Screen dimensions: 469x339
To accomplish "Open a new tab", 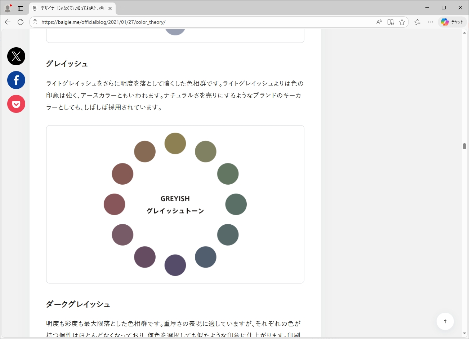I will coord(122,8).
